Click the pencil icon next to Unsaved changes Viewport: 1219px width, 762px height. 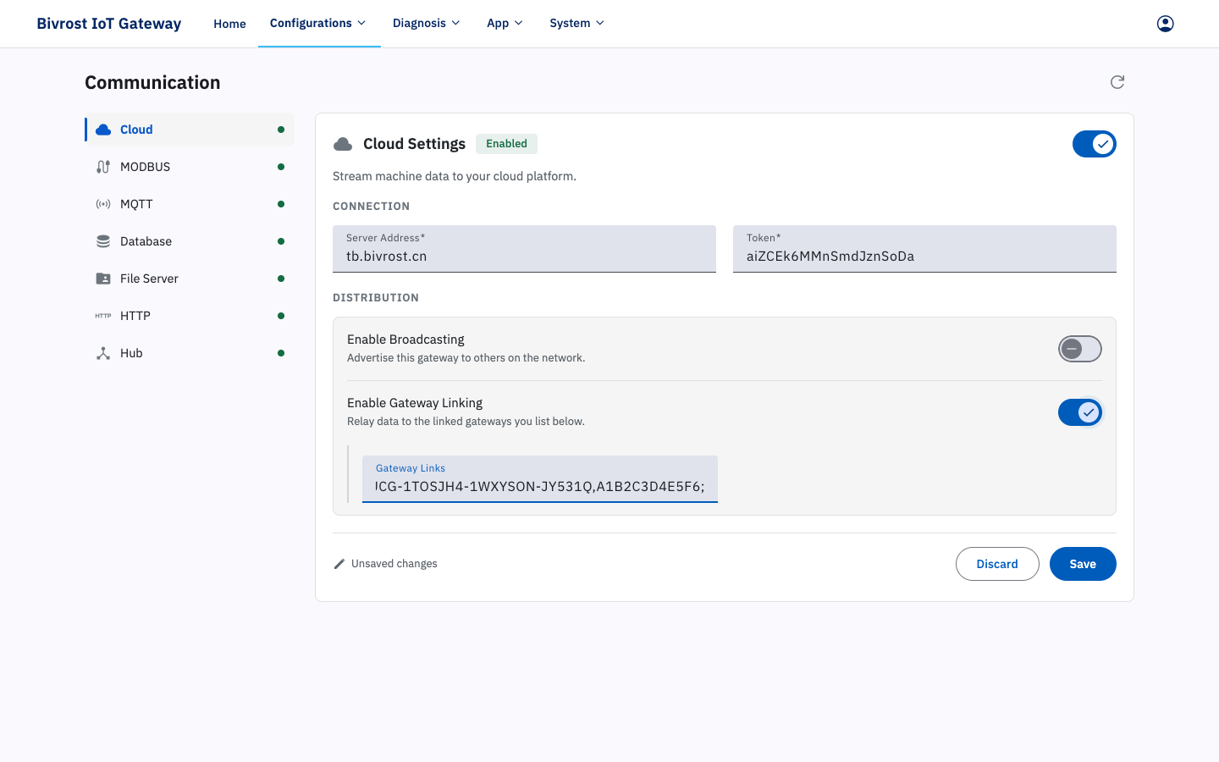click(339, 564)
